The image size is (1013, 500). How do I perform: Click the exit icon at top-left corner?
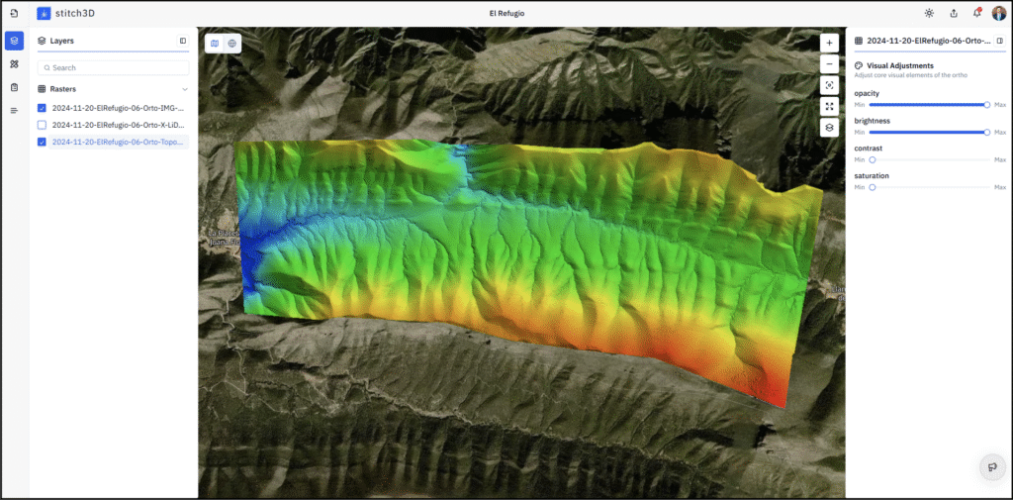[x=14, y=13]
